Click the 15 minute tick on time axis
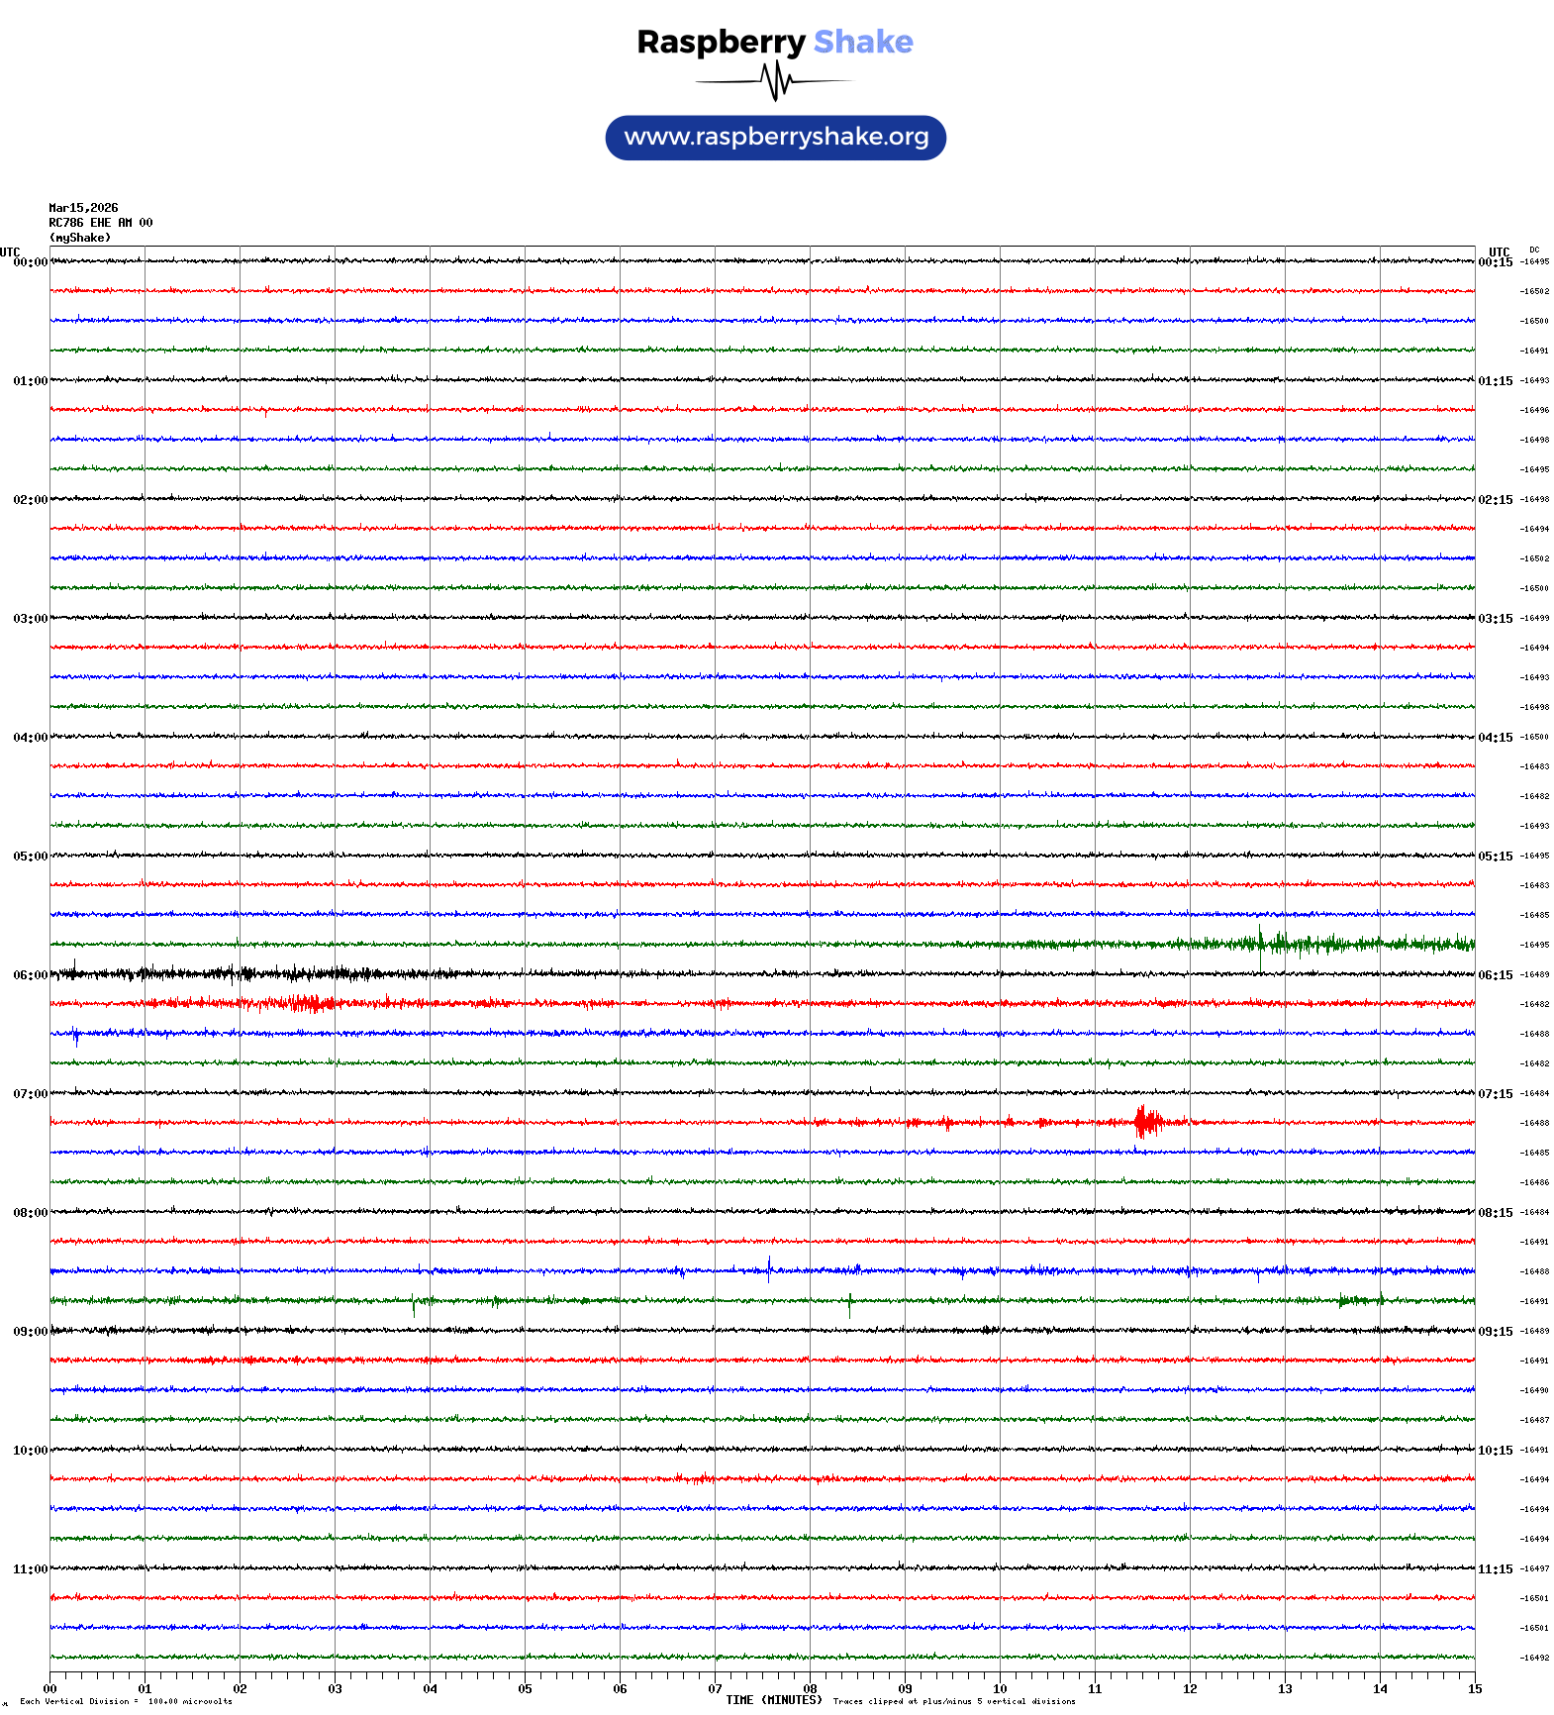The image size is (1554, 1715). click(x=1474, y=1689)
